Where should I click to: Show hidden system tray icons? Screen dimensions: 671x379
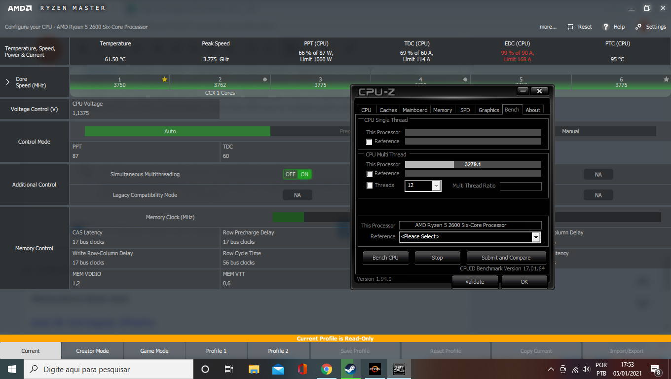pos(551,369)
